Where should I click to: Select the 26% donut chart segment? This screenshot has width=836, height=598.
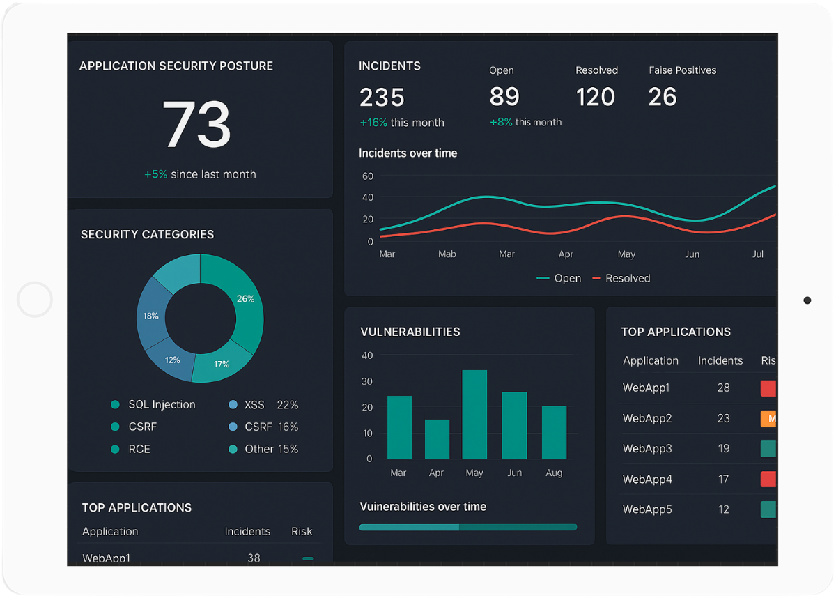(x=240, y=300)
